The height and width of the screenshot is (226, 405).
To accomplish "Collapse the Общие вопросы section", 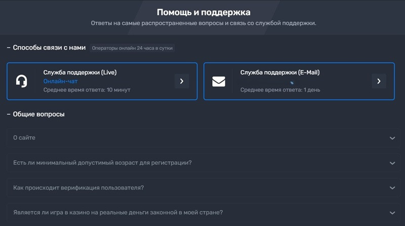I will [x=9, y=114].
